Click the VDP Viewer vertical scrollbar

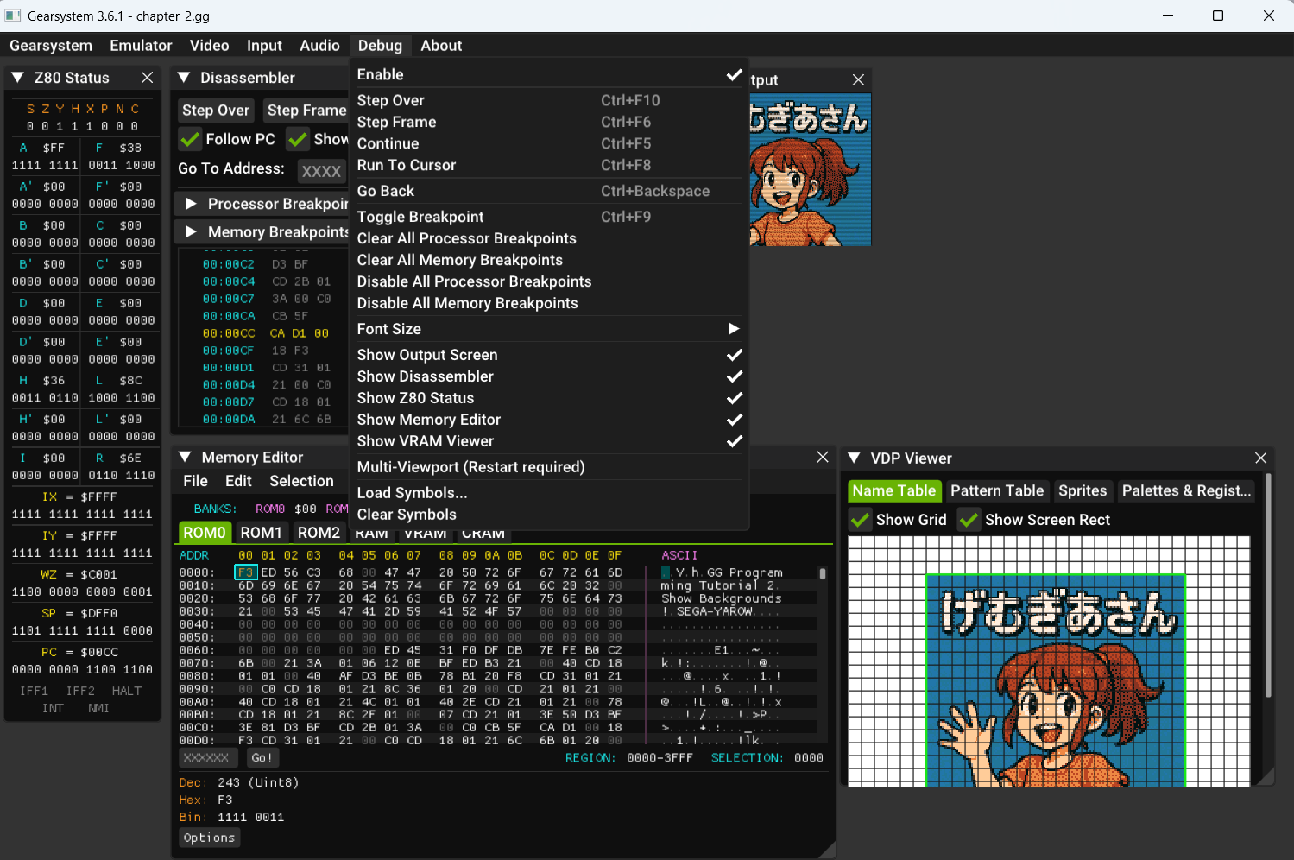[x=1267, y=585]
